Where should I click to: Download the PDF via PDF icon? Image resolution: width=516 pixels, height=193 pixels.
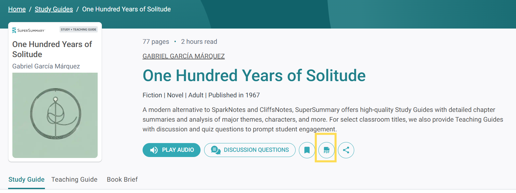point(327,150)
